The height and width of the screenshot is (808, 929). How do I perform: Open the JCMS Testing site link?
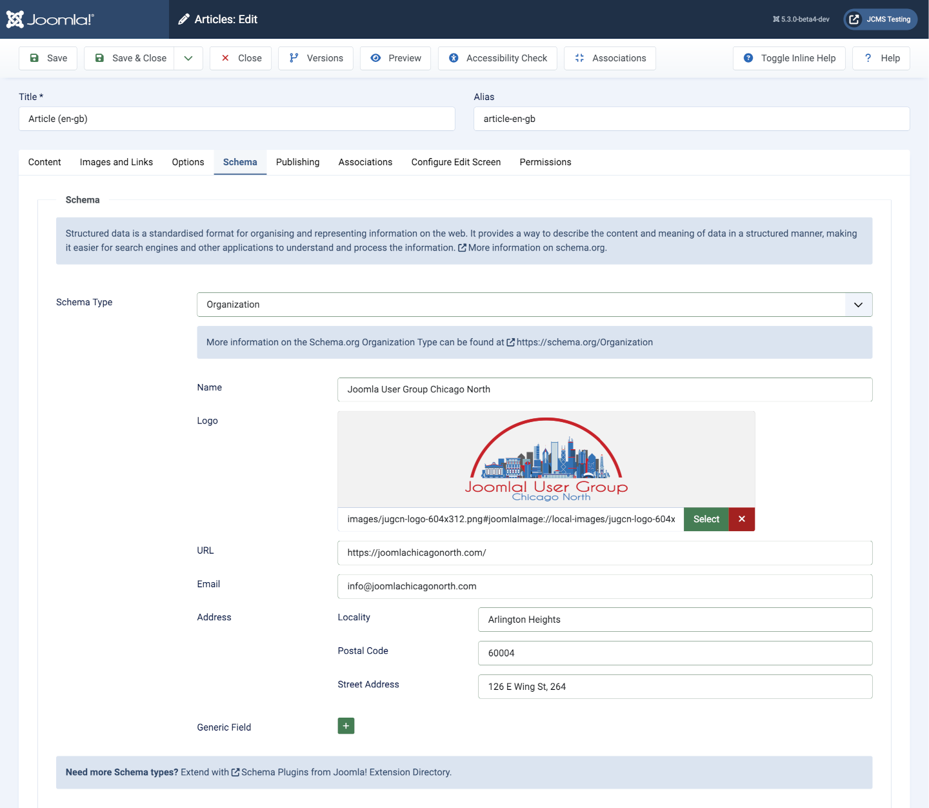(880, 19)
